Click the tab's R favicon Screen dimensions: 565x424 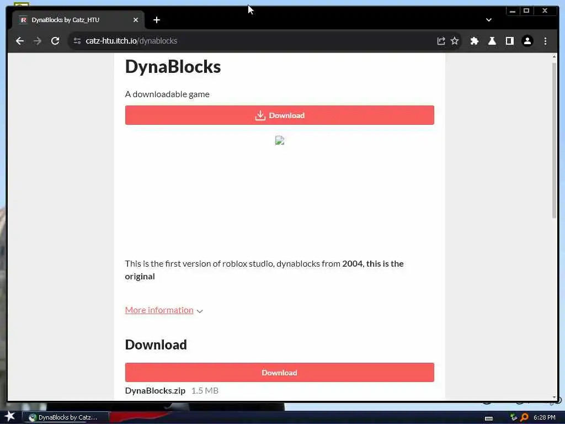(x=23, y=20)
